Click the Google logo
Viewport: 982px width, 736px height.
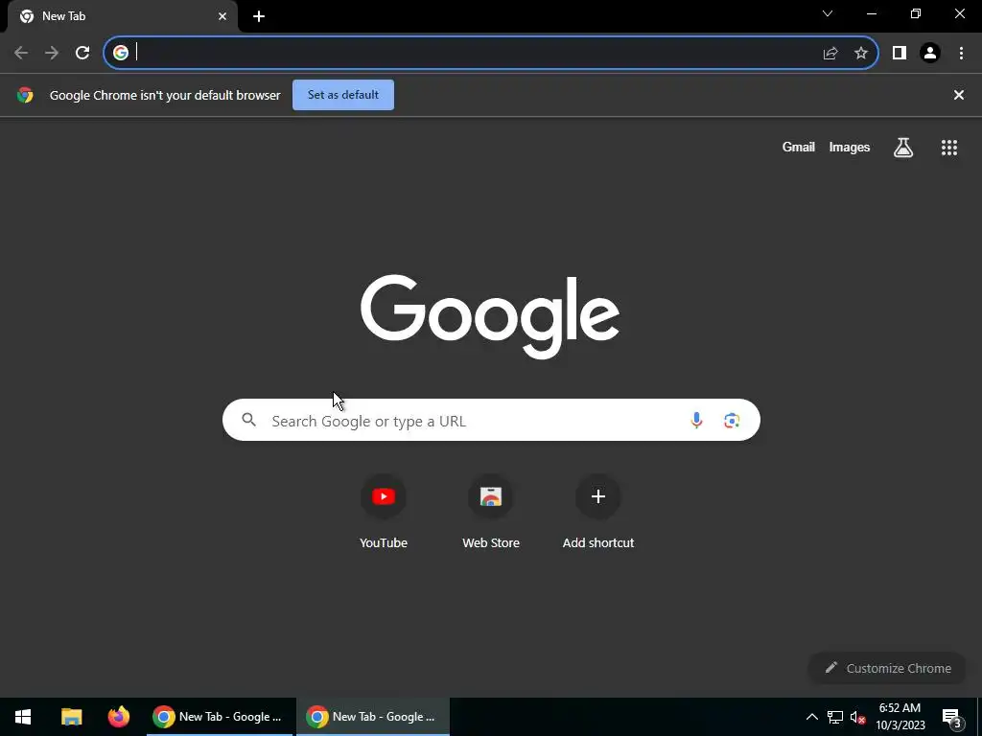coord(490,316)
